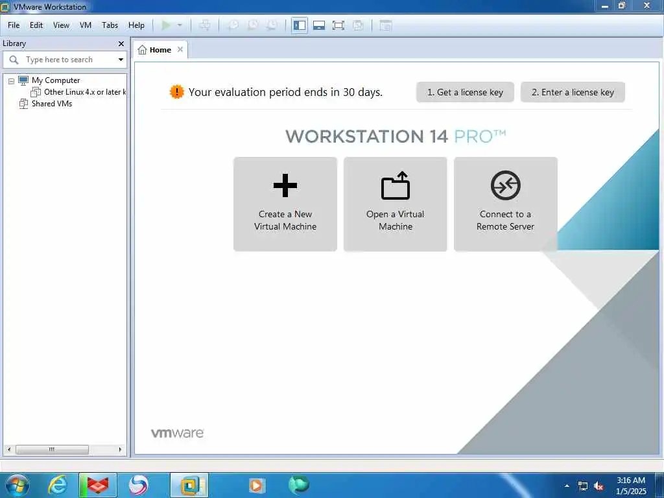The width and height of the screenshot is (664, 498).
Task: Click the house icon on Home tab
Action: click(x=142, y=50)
